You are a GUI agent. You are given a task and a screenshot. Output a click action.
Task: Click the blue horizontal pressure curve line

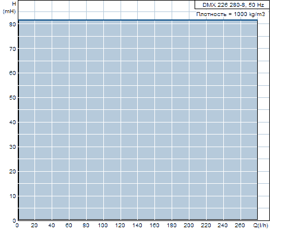coord(138,20)
